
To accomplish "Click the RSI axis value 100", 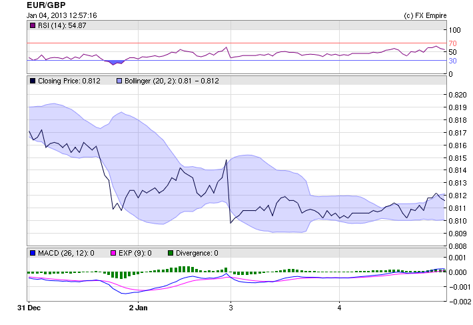I will pos(454,30).
